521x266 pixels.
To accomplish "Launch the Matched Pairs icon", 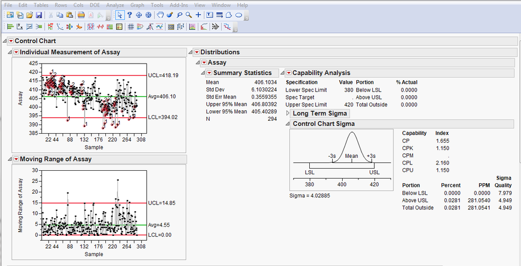I will [x=29, y=27].
